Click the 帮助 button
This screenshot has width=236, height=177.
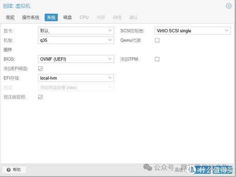coord(14,170)
